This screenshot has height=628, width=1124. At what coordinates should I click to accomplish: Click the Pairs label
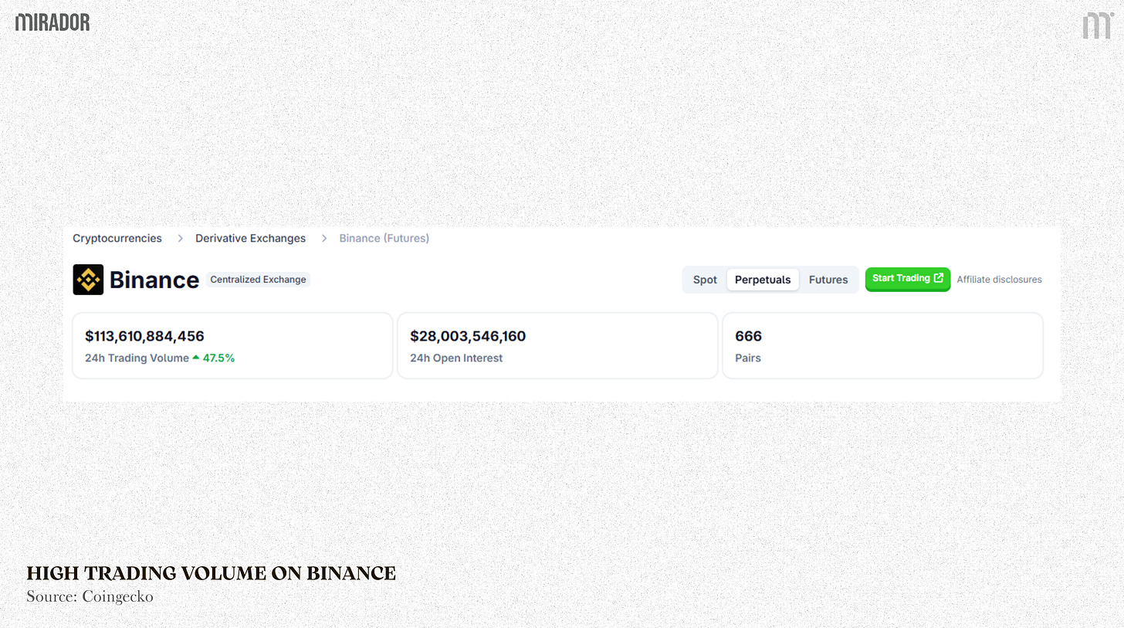click(x=748, y=358)
